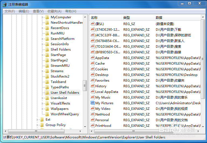Open the 帮助(H) menu
This screenshot has height=143, width=207.
tap(71, 11)
